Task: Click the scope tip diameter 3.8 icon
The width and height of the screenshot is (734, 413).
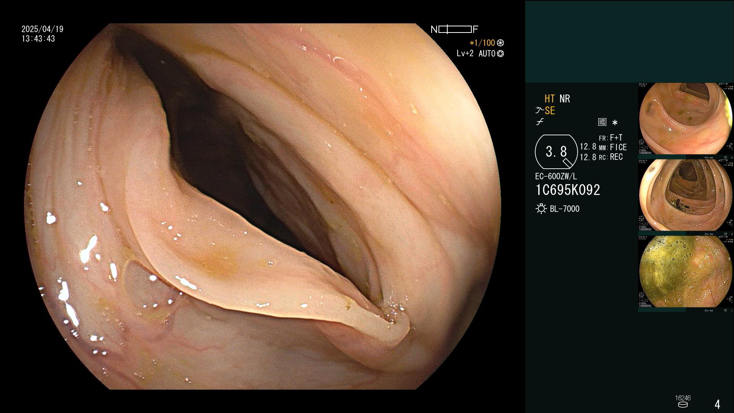Action: coord(556,152)
